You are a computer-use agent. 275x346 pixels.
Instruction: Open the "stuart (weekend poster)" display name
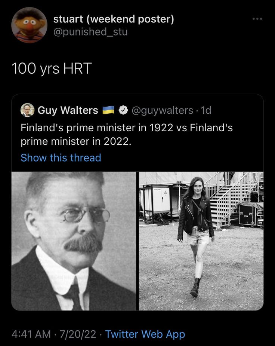pyautogui.click(x=114, y=19)
